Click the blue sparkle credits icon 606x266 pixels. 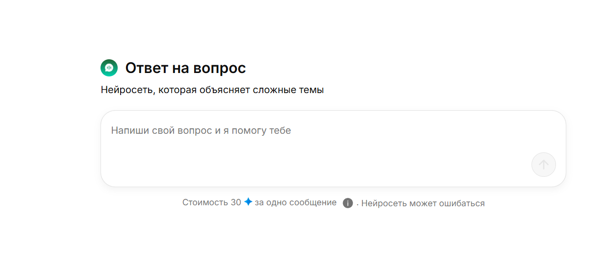click(248, 202)
